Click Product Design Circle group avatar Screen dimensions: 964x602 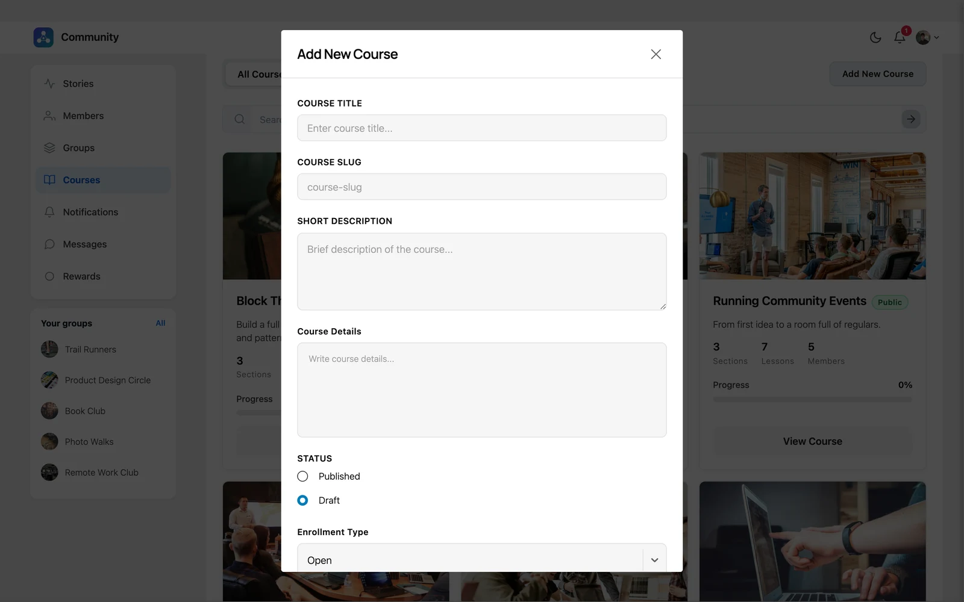[x=49, y=380]
